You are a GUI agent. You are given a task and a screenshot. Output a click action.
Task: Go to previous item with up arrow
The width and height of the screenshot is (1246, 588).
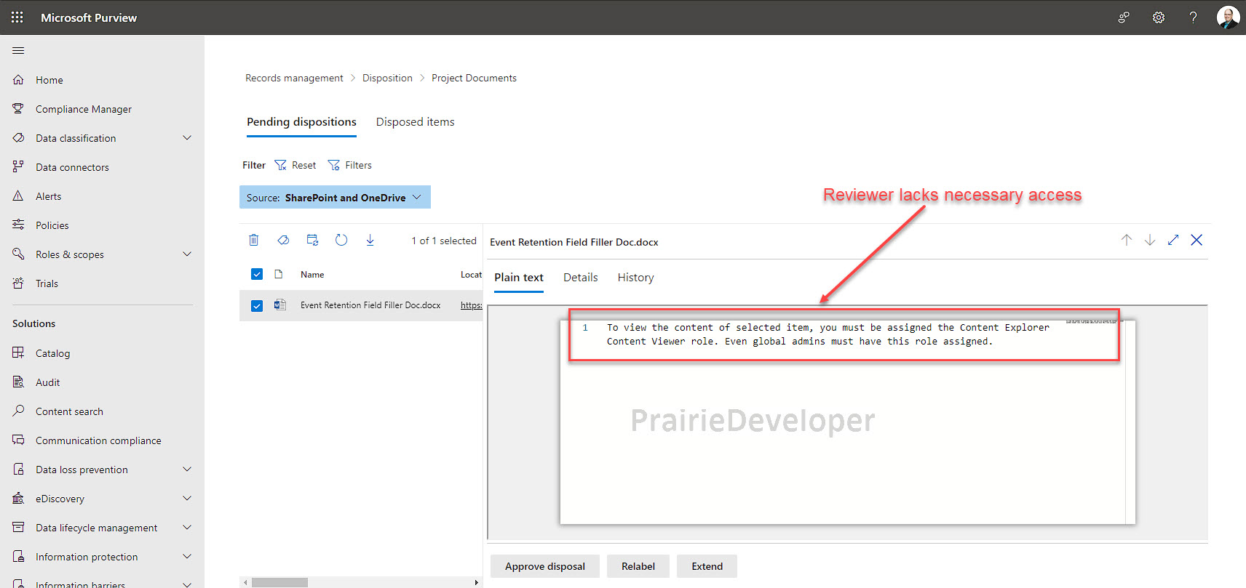(1127, 240)
